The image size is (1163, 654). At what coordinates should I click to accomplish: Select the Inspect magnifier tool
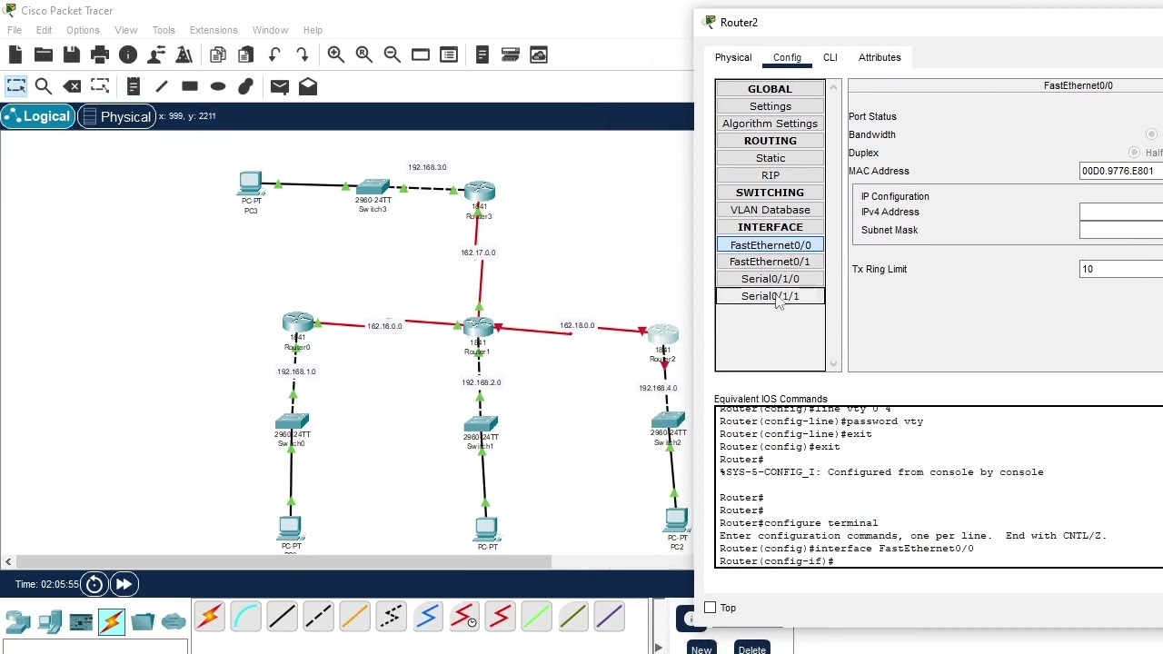pos(44,86)
